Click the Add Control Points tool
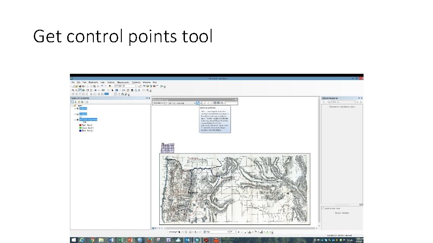433x243 pixels. [x=198, y=103]
